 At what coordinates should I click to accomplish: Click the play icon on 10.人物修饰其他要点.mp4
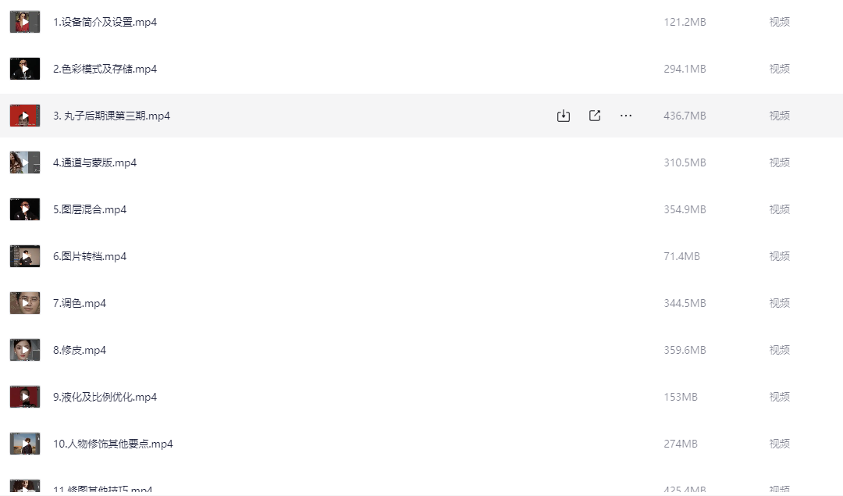coord(25,444)
